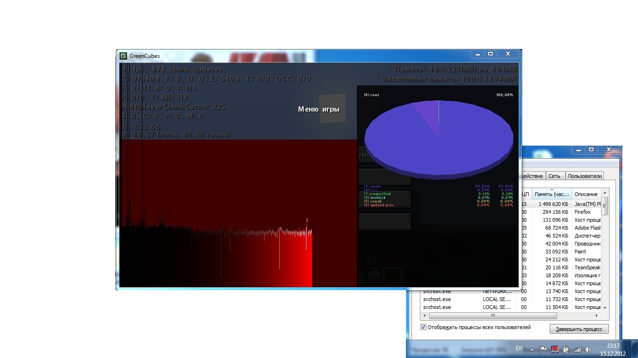The image size is (638, 358).
Task: Click horizontal scrollbar right arrow
Action: [x=597, y=316]
